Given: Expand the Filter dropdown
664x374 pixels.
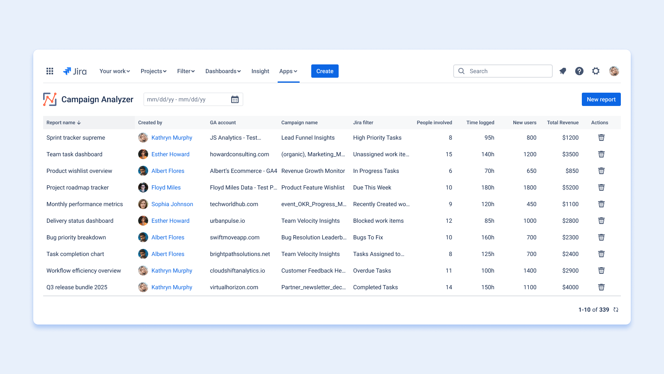Looking at the screenshot, I should pyautogui.click(x=186, y=71).
